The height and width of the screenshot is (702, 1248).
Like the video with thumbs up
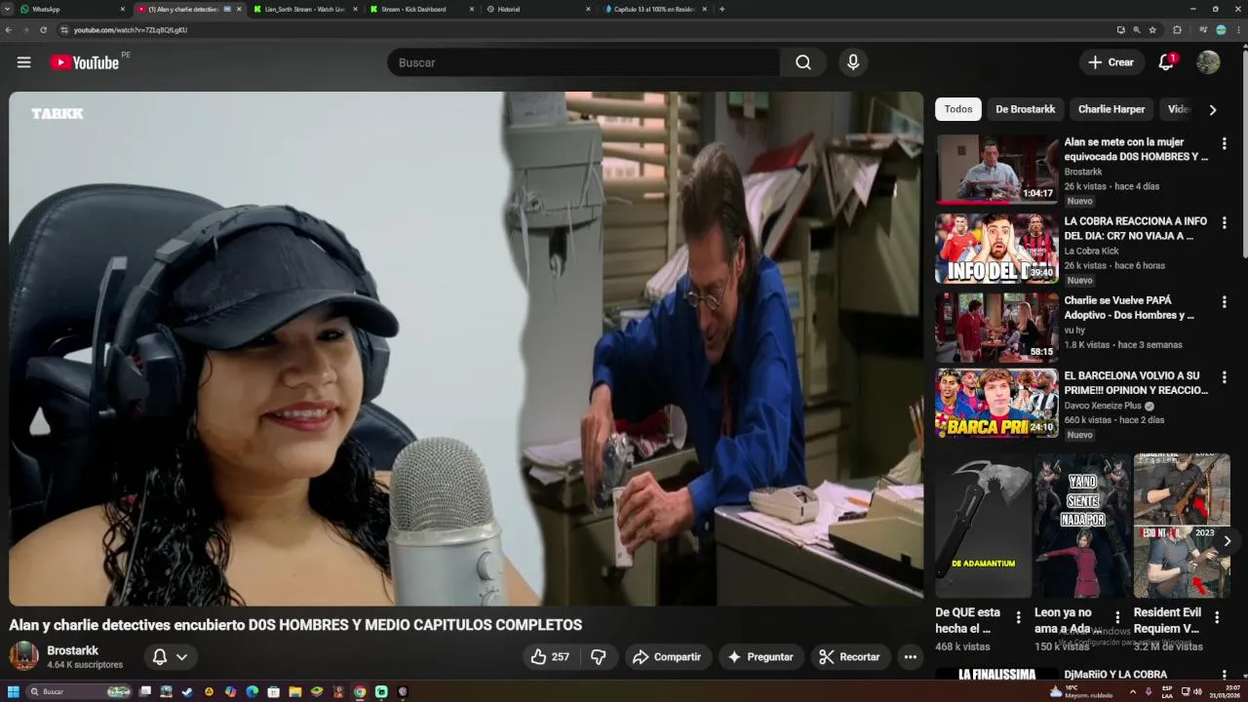[x=550, y=657]
